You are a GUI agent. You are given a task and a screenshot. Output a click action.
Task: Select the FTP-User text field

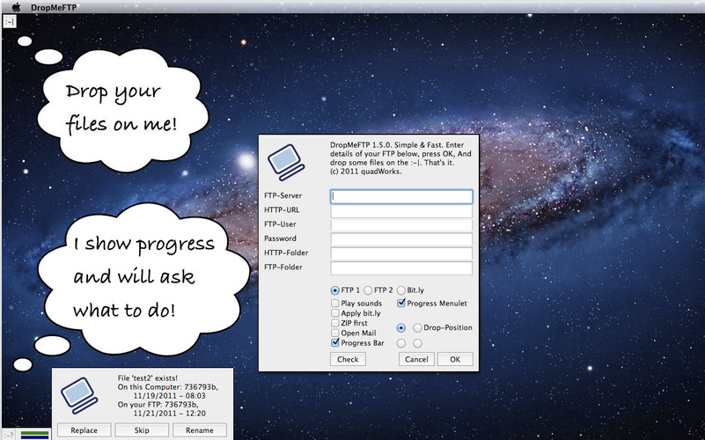401,225
